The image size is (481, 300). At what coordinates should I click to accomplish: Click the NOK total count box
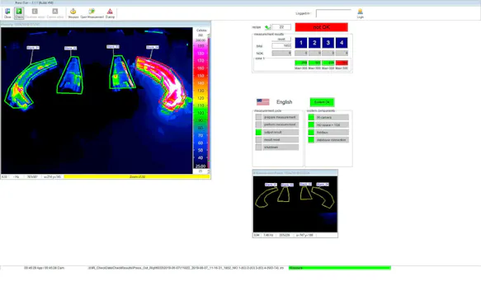pyautogui.click(x=281, y=53)
